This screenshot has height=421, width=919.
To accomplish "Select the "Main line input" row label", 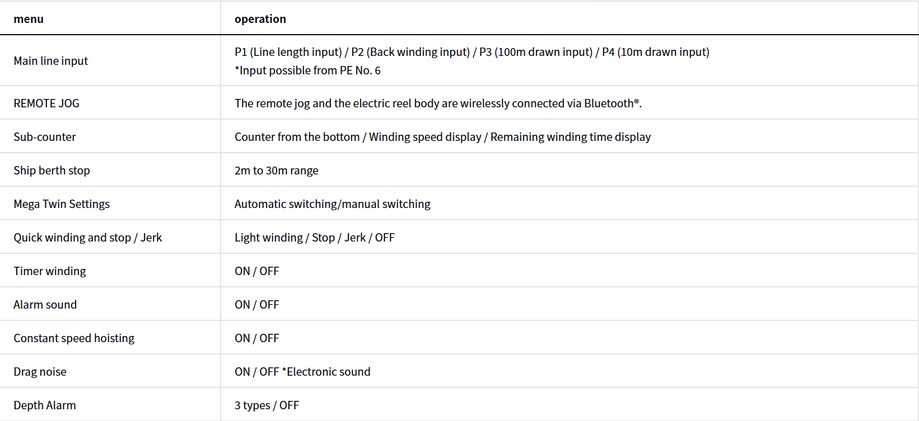I will (51, 61).
